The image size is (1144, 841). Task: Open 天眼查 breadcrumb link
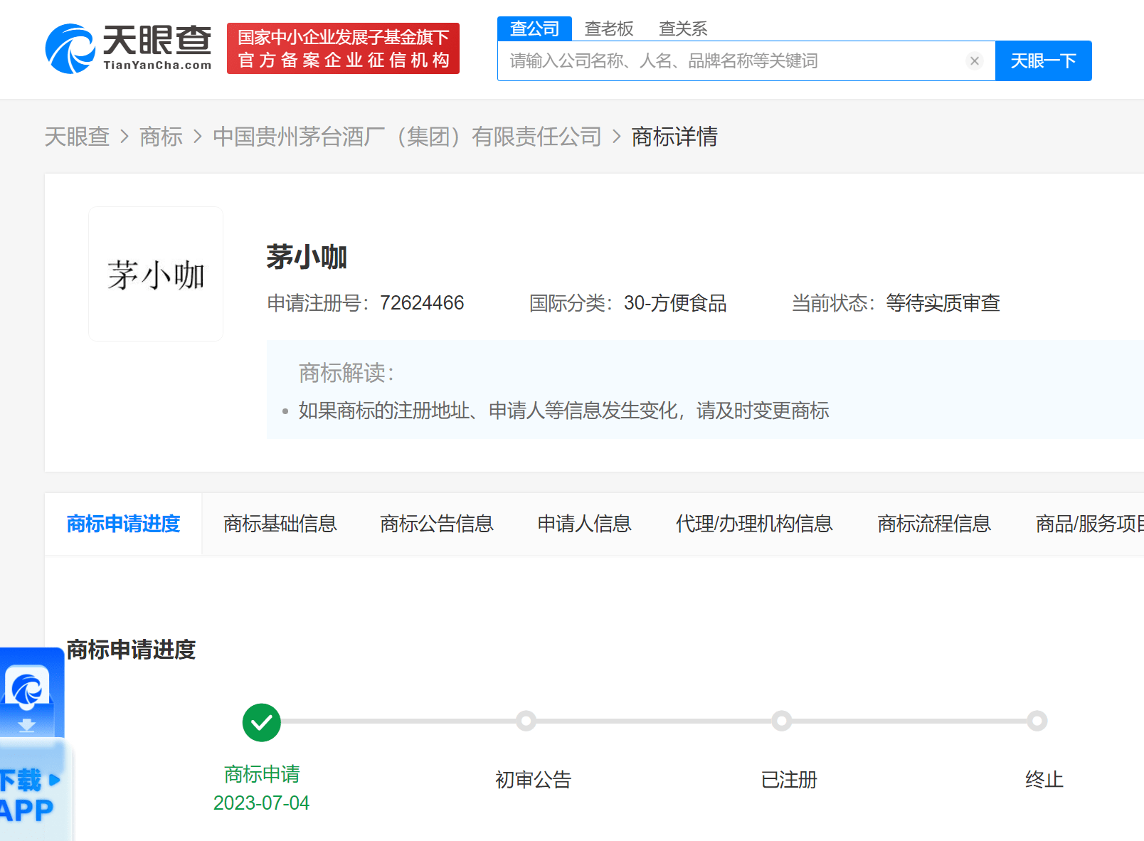77,137
